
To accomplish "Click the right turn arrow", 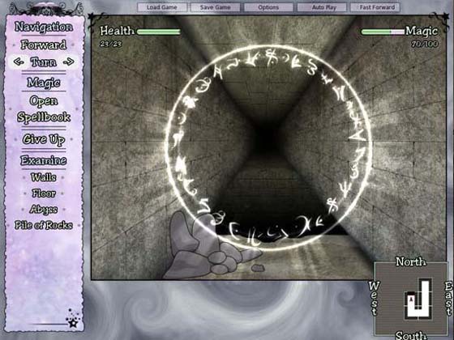I will pyautogui.click(x=69, y=62).
